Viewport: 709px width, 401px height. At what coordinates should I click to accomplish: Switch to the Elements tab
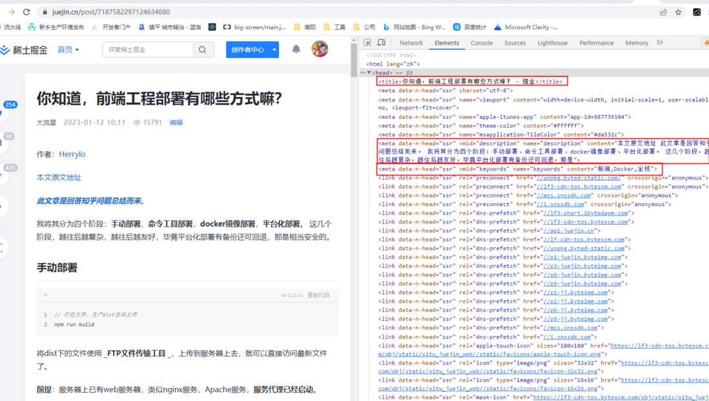(x=447, y=43)
